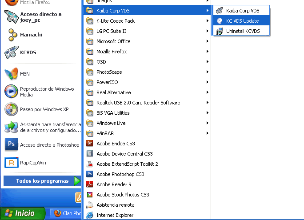Click the Windows Live folder text
304x220 pixels.
111,123
